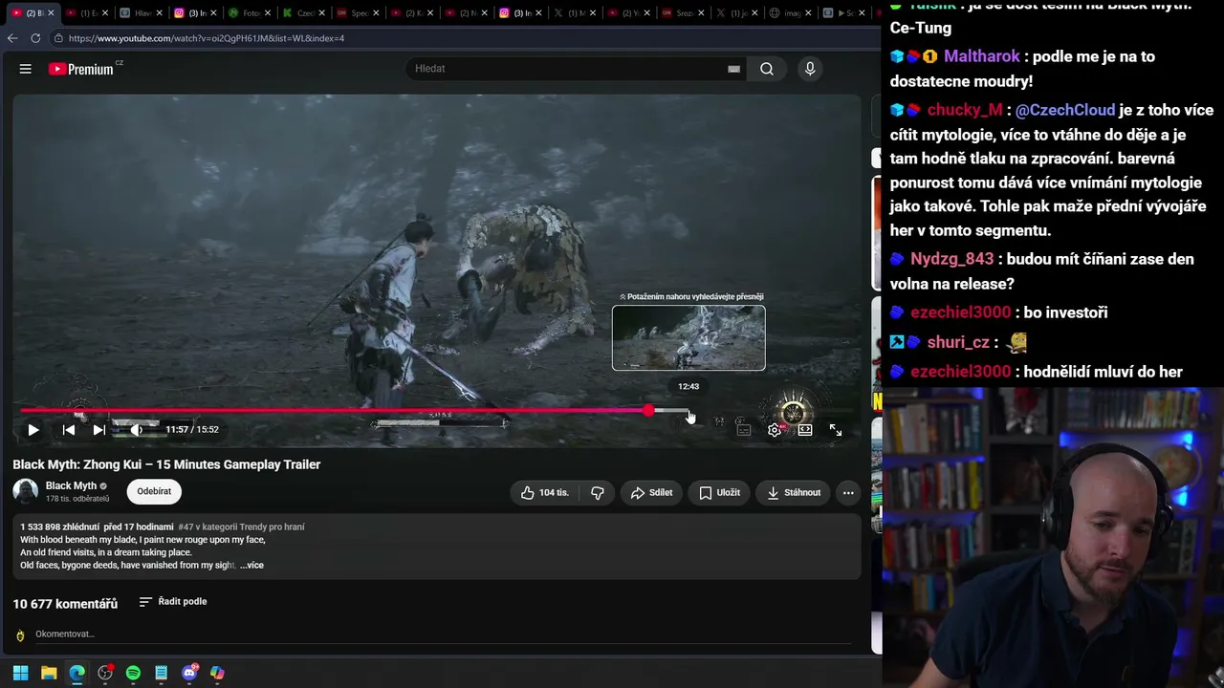The width and height of the screenshot is (1224, 688).
Task: Click shuri_cz username in chat
Action: 958,342
